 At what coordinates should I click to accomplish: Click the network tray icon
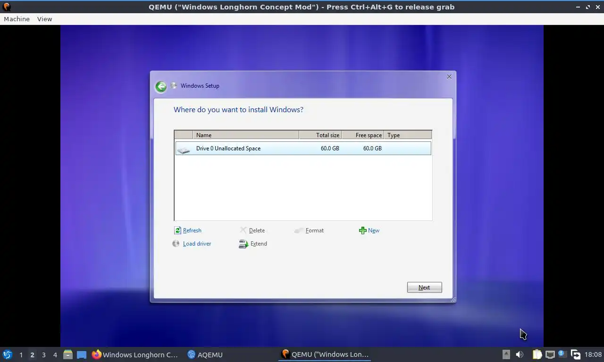[550, 354]
